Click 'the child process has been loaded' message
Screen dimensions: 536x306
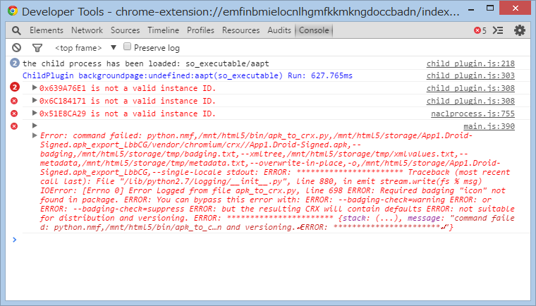coord(146,63)
